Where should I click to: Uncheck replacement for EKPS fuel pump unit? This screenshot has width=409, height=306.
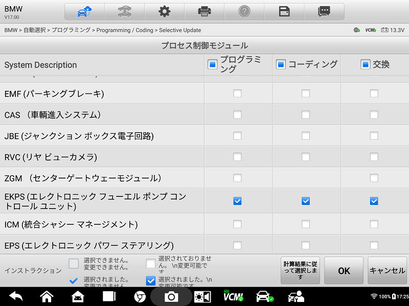click(x=374, y=201)
